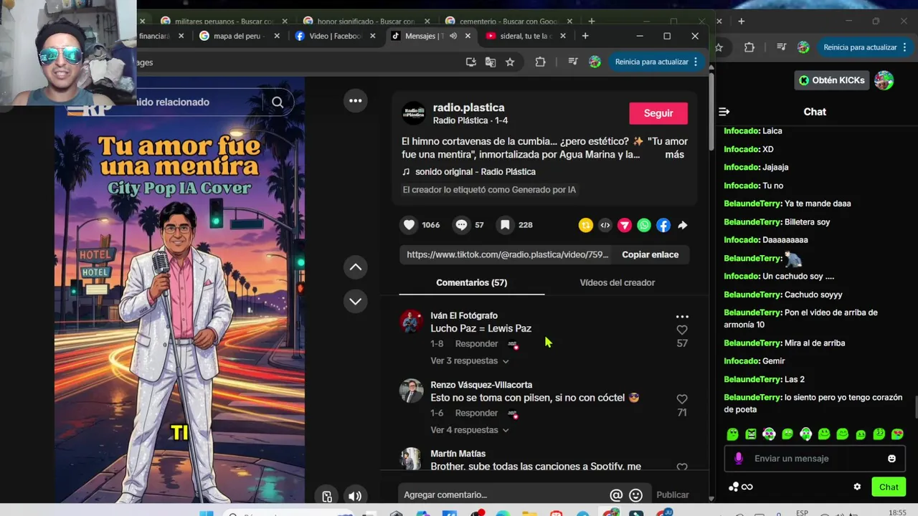Click the purple microphone icon in the chat input
This screenshot has width=918, height=516.
739,459
